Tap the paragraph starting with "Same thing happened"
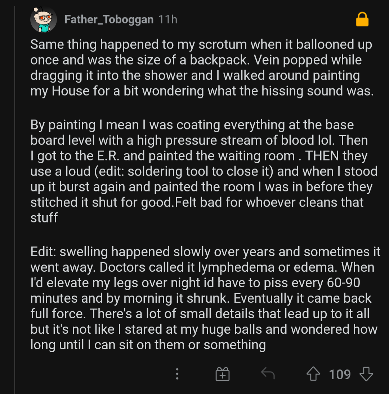Screen dimensions: 389x394 pos(201,67)
